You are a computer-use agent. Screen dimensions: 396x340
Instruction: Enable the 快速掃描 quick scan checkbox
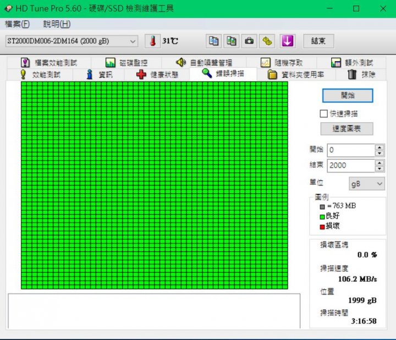point(324,114)
